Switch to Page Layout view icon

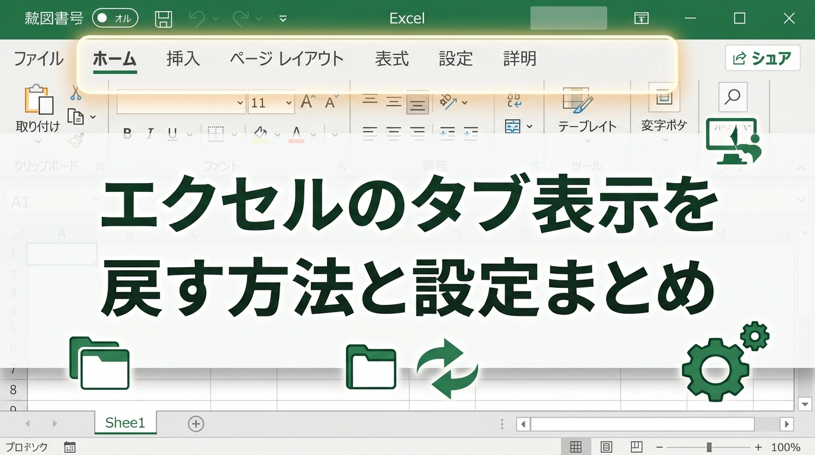[x=606, y=447]
